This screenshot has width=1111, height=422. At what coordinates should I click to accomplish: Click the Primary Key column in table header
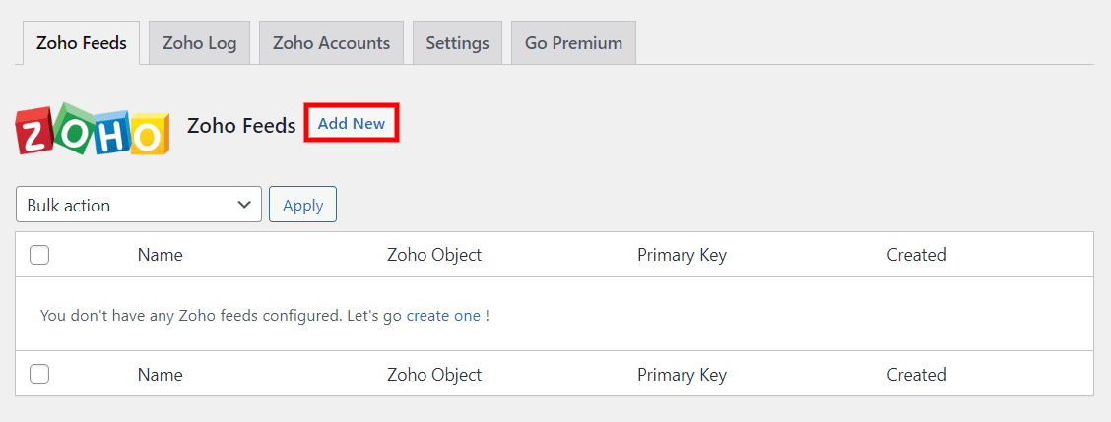click(682, 255)
